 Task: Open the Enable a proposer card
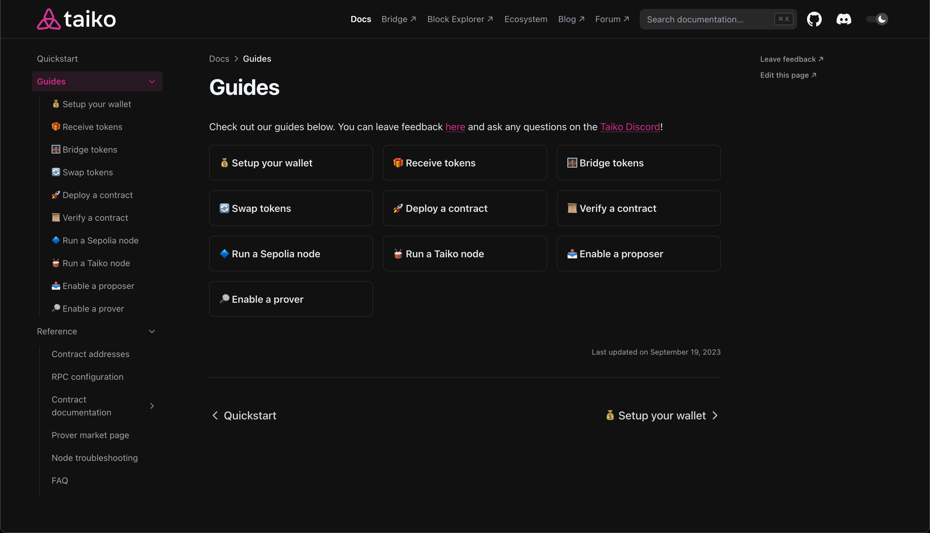coord(638,253)
